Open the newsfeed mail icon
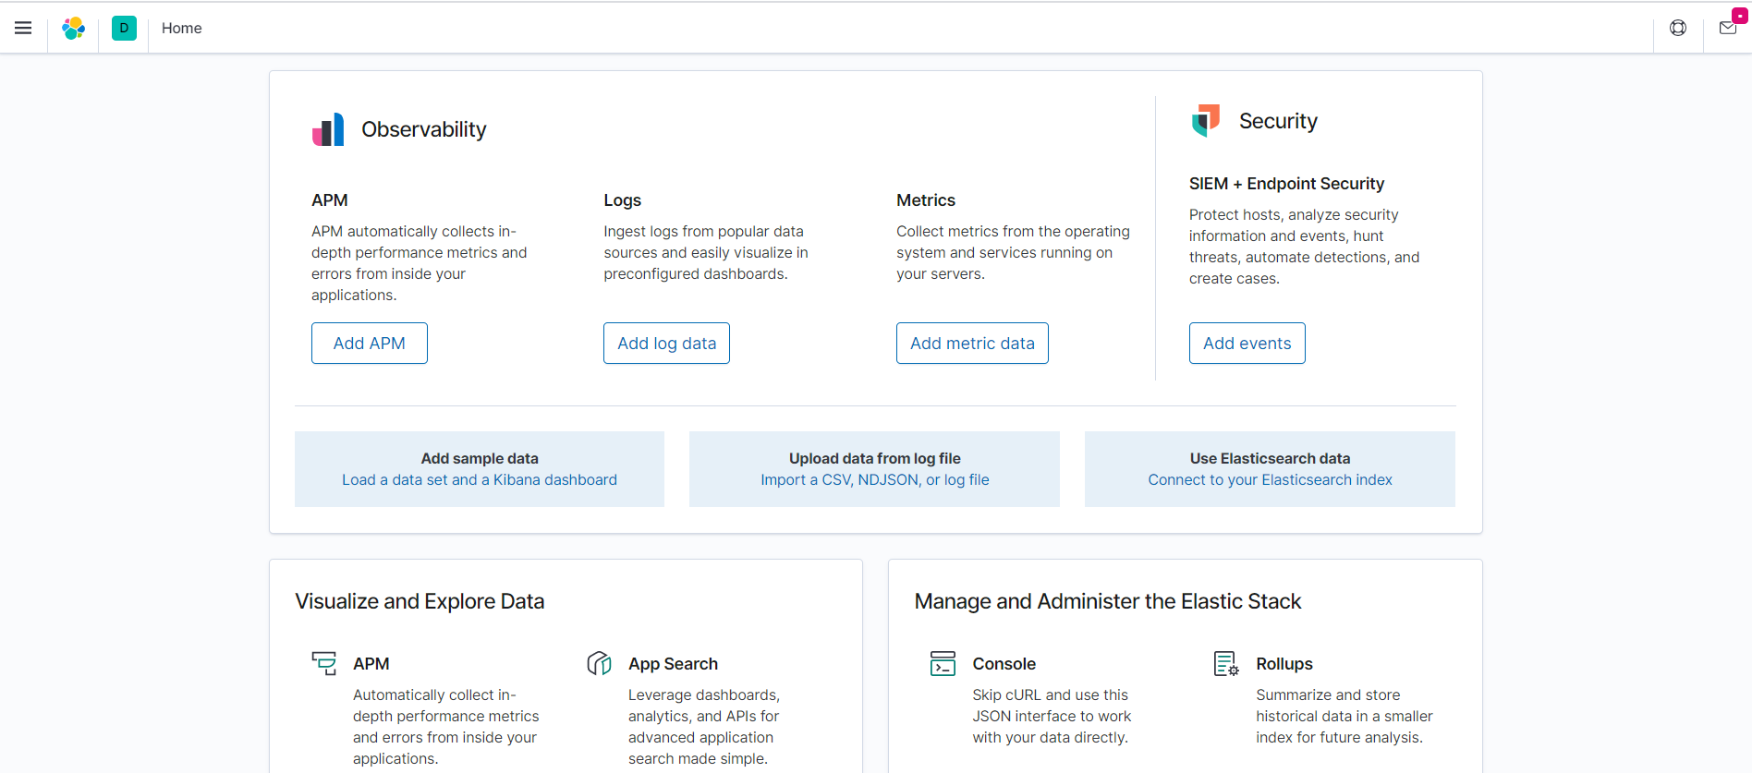1752x773 pixels. pyautogui.click(x=1728, y=28)
